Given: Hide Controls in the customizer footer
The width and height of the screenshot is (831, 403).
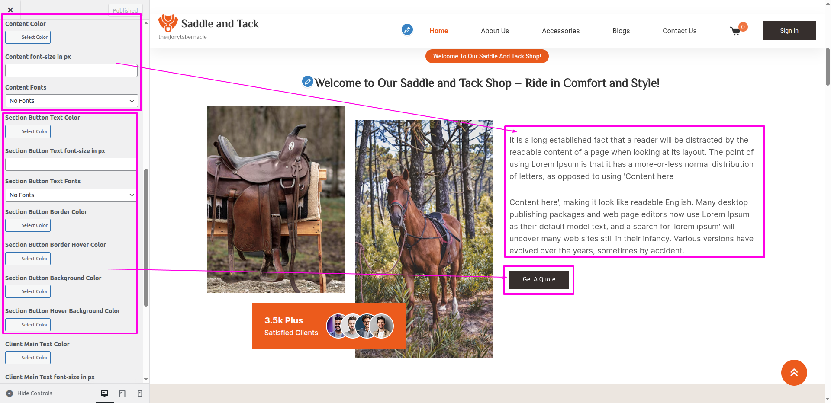Looking at the screenshot, I should coord(29,393).
